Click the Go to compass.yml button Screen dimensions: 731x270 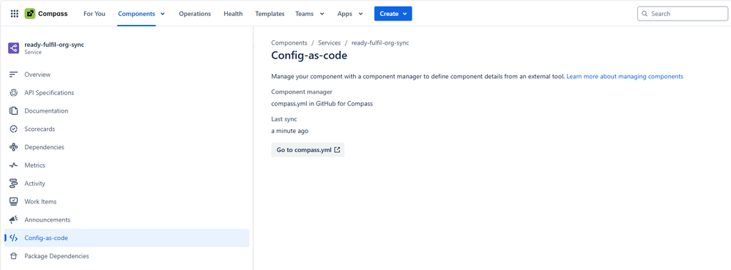pos(308,150)
